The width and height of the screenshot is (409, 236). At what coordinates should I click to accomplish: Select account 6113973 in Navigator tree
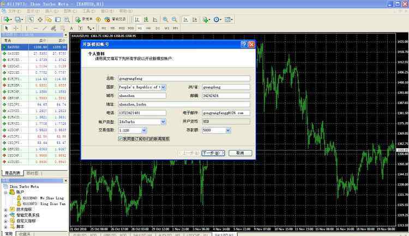41,204
